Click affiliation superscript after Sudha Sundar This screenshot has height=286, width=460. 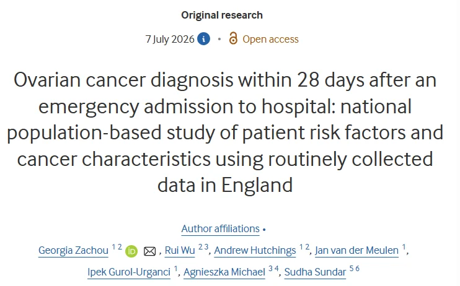(355, 269)
